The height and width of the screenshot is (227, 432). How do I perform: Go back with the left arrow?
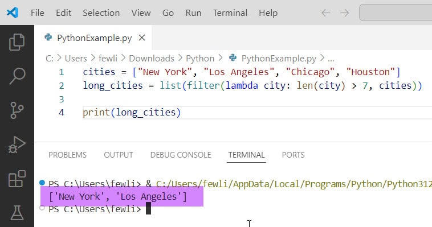coord(325,13)
